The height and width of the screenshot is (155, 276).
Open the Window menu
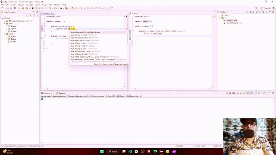(x=57, y=5)
